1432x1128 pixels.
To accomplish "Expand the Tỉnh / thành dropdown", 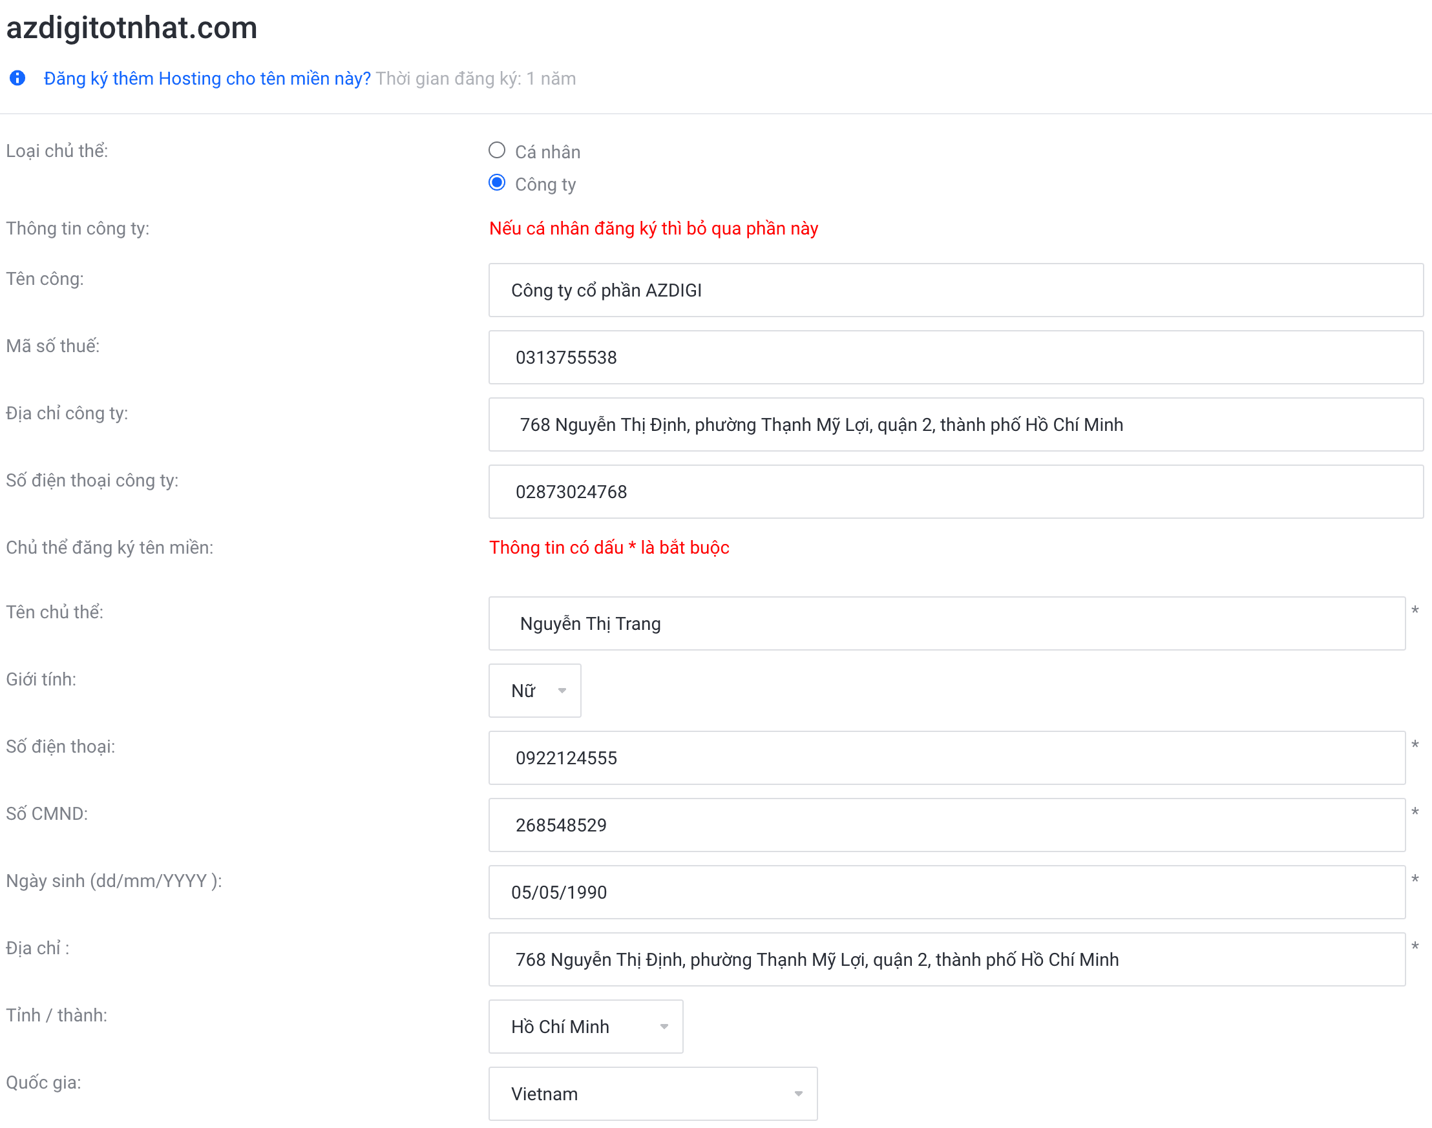I will pyautogui.click(x=585, y=1027).
